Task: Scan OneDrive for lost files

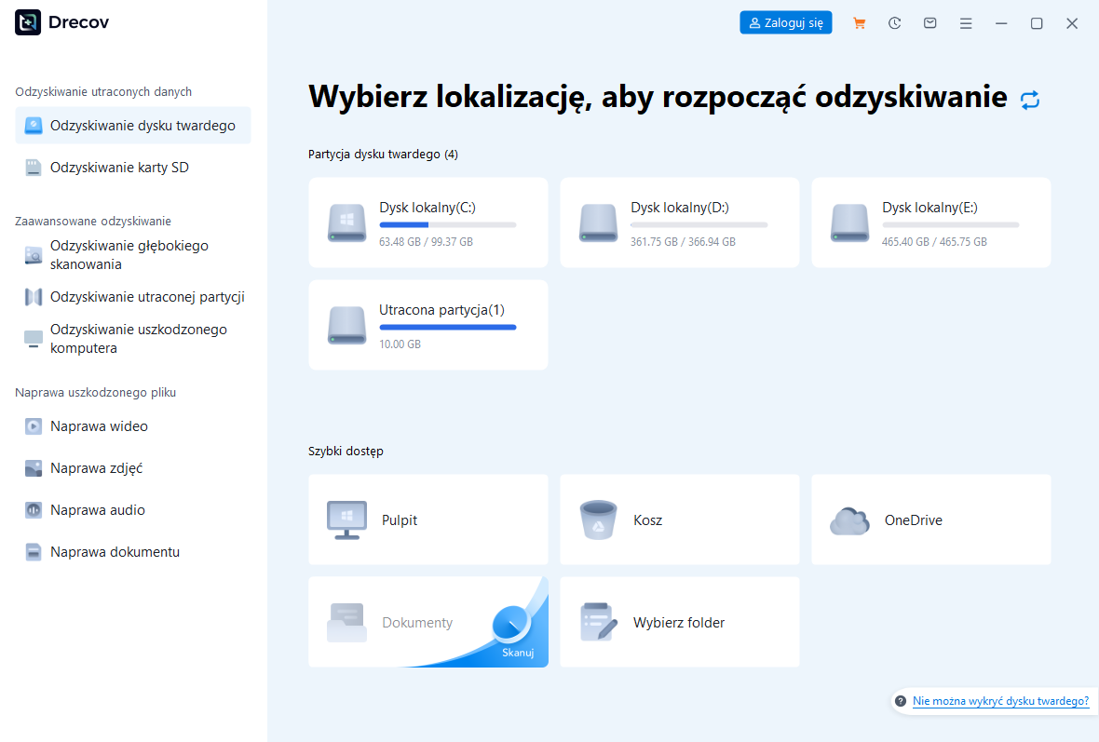Action: [930, 519]
